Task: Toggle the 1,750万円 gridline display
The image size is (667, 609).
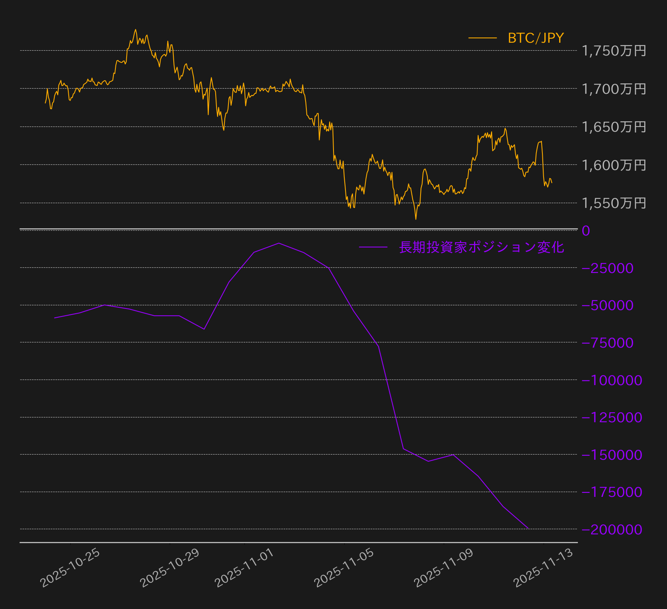Action: tap(613, 51)
